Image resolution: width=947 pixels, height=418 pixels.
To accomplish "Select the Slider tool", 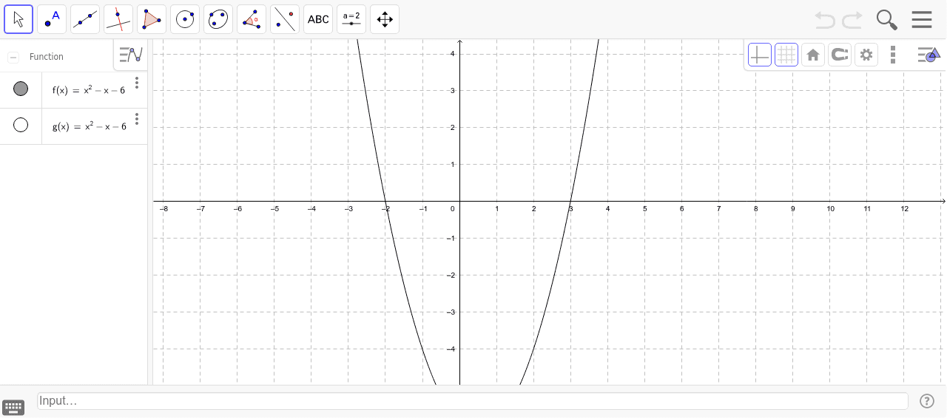I will click(351, 19).
